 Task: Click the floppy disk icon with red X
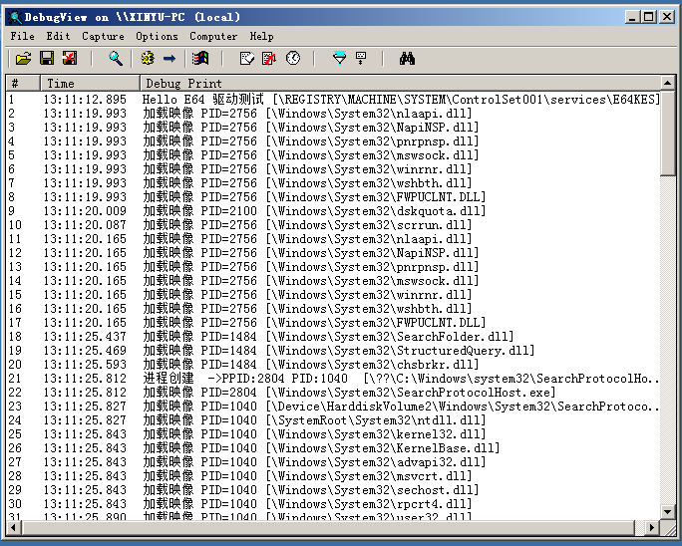point(70,58)
